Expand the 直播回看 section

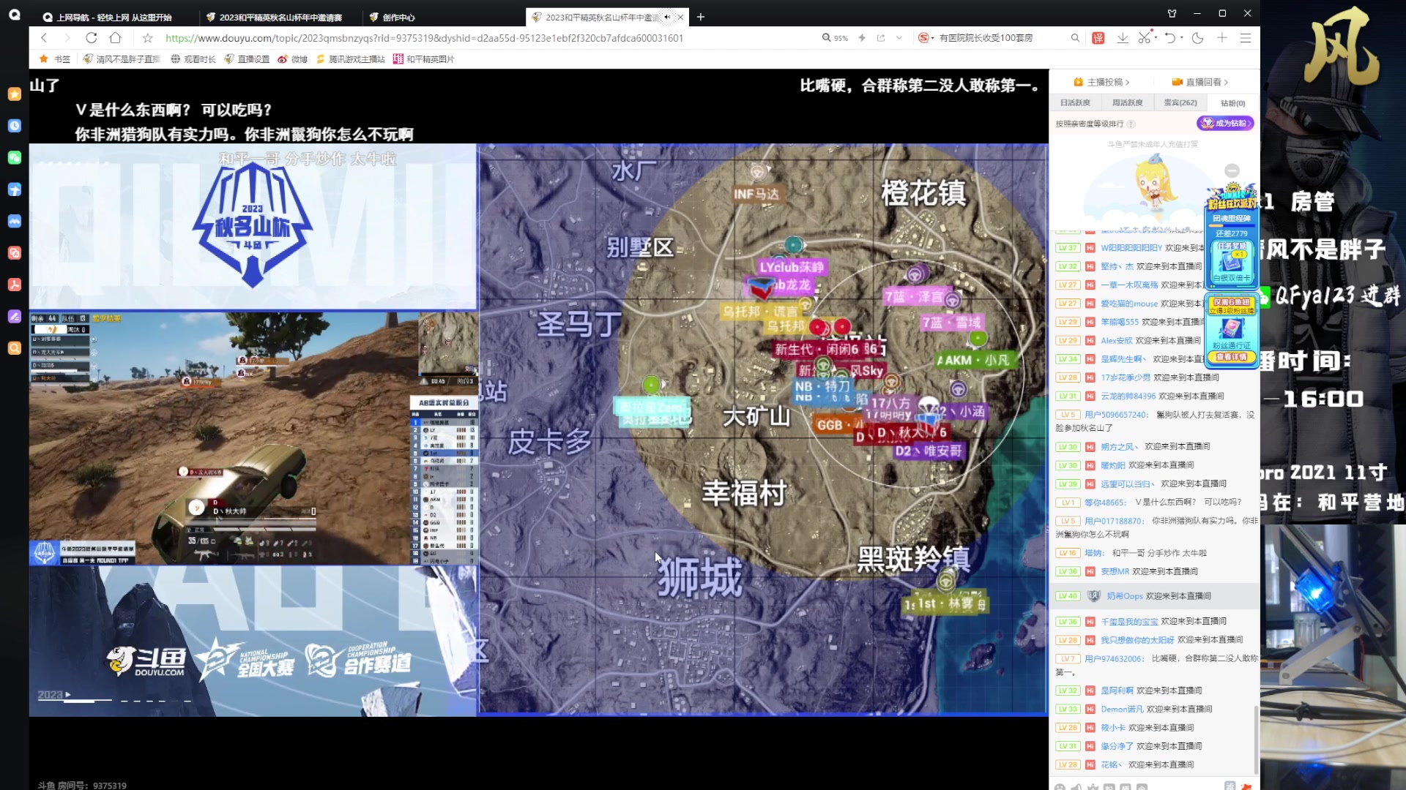[1200, 82]
